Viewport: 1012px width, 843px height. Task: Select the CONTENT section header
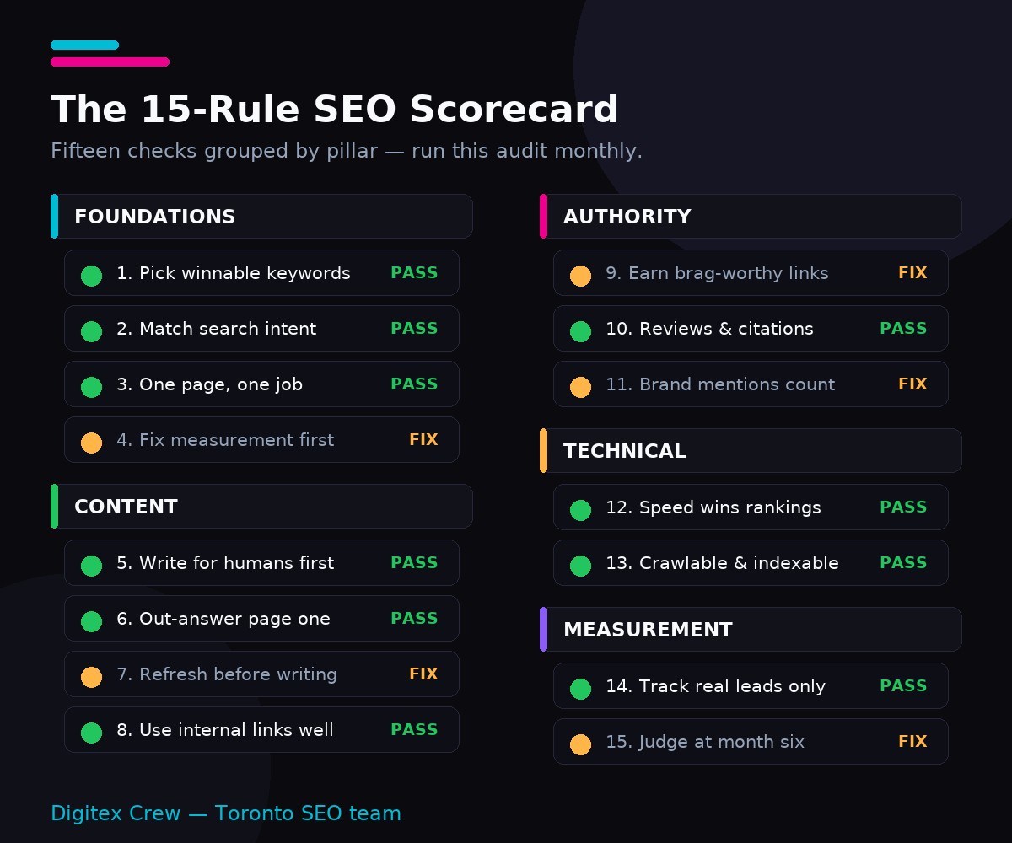coord(261,507)
